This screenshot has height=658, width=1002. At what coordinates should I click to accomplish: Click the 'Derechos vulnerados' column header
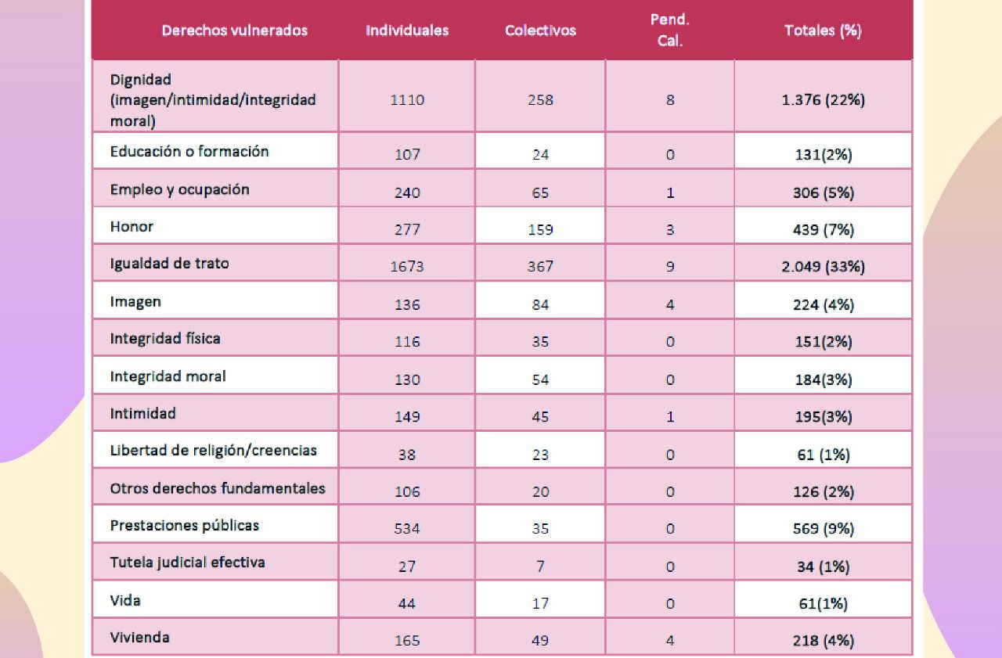coord(235,31)
